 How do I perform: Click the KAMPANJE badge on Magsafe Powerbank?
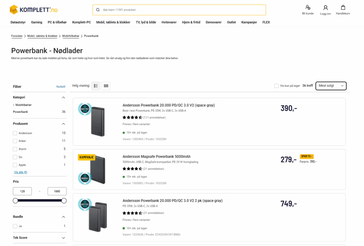tap(87, 157)
